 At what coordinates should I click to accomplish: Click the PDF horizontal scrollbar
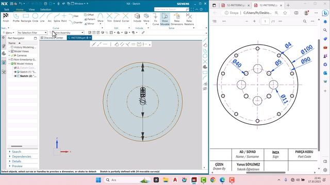[x=266, y=173]
